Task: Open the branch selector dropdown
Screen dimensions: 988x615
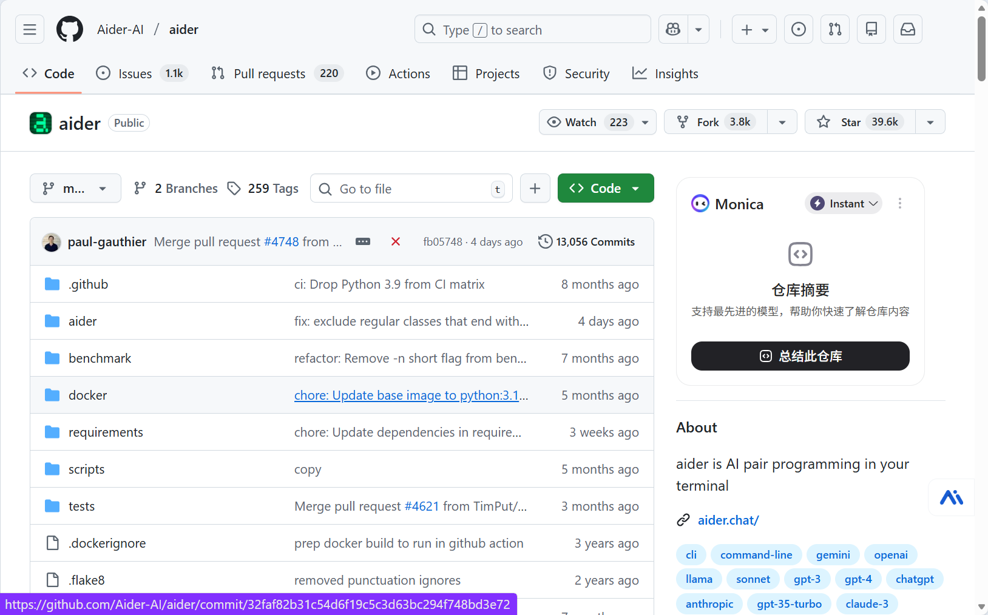Action: (x=75, y=188)
